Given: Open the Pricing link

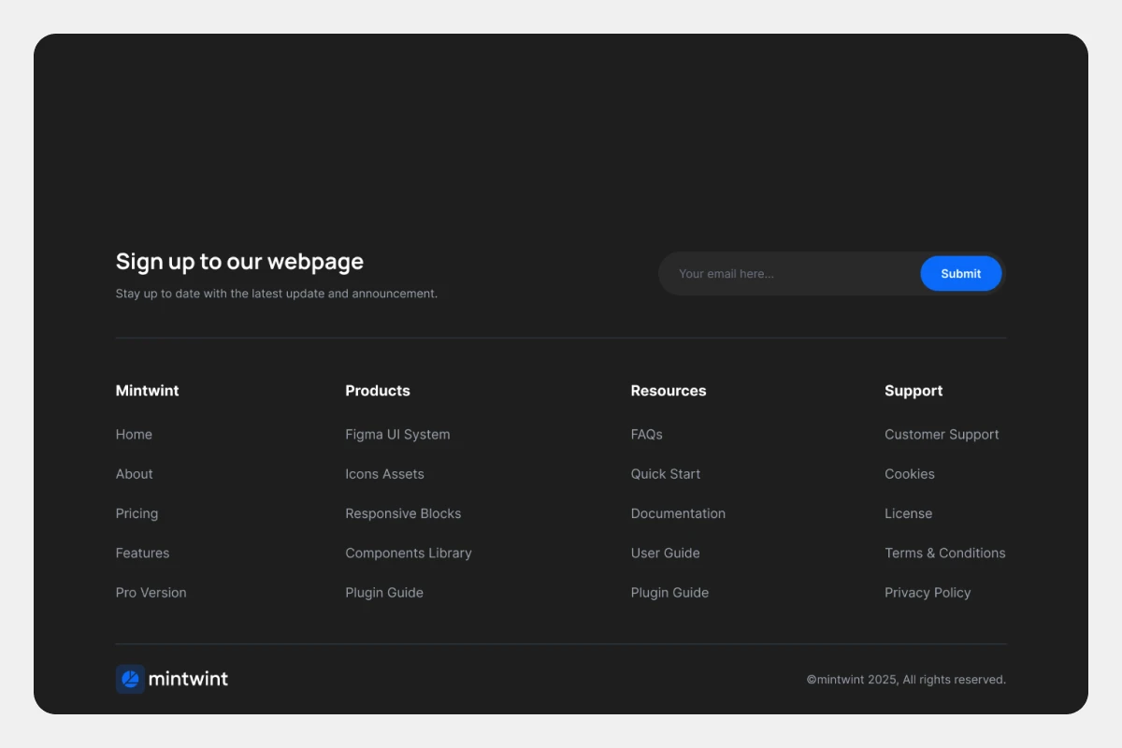Looking at the screenshot, I should (137, 513).
